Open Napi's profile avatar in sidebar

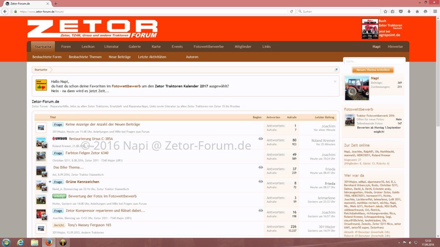(357, 88)
